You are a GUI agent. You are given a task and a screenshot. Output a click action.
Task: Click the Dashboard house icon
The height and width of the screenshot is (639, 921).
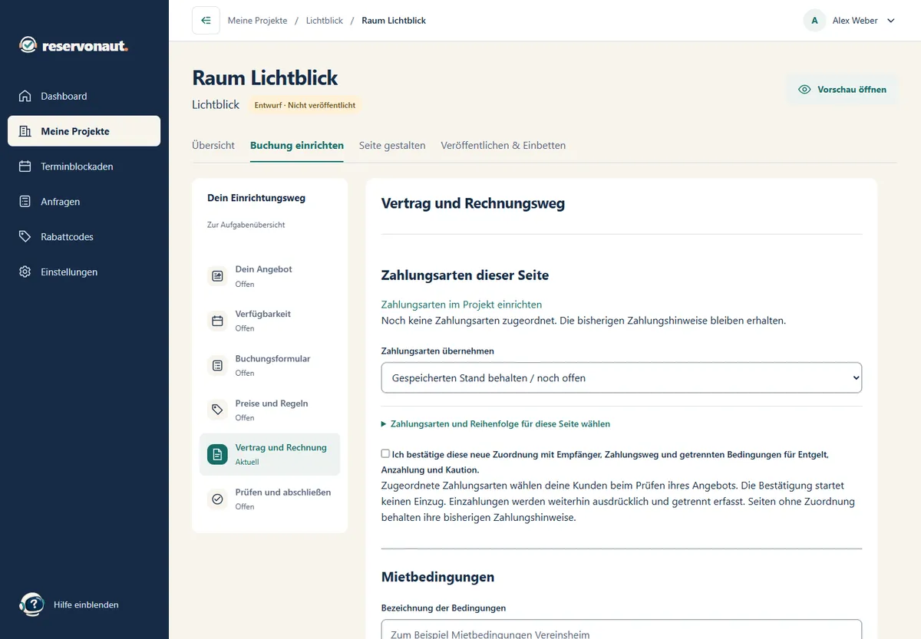(25, 96)
